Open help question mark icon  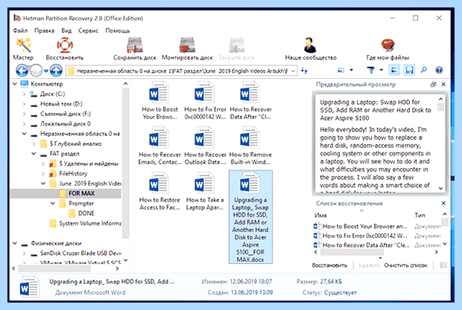coord(439,70)
